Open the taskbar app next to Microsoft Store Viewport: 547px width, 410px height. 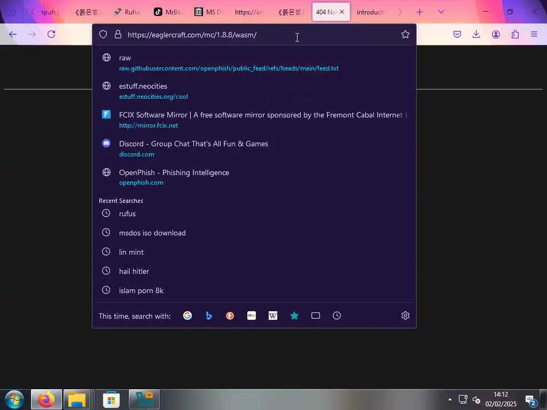[144, 399]
